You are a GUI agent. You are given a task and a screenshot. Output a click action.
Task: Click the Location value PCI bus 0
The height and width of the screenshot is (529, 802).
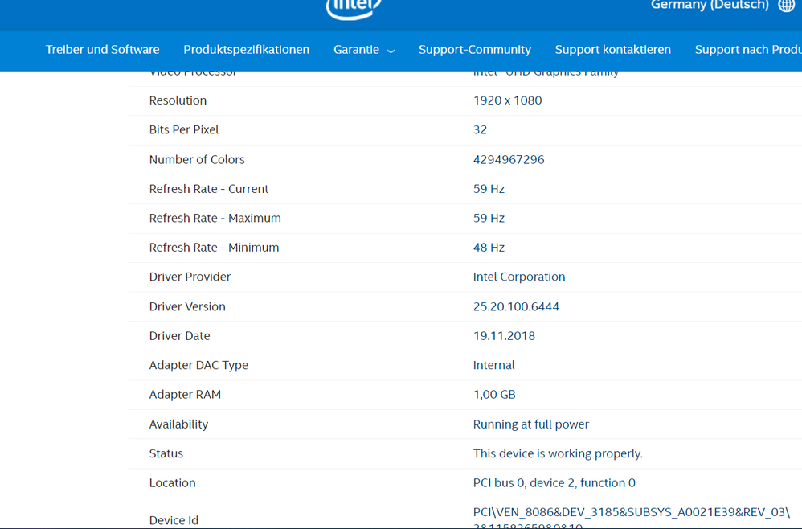coord(554,483)
